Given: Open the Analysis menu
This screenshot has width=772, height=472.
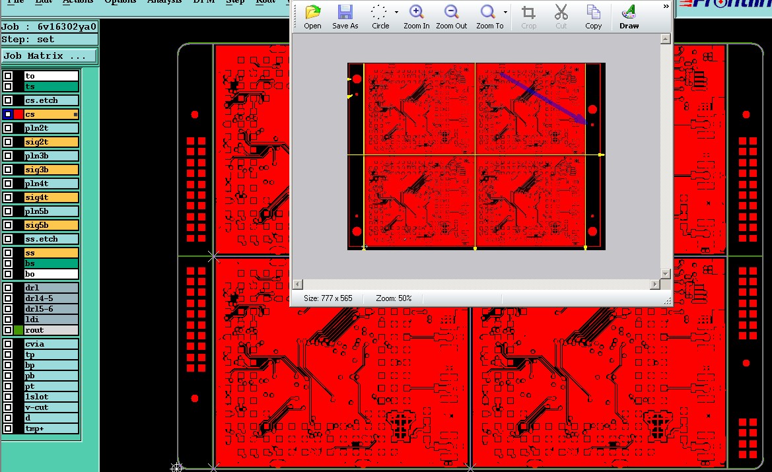Looking at the screenshot, I should 163,2.
